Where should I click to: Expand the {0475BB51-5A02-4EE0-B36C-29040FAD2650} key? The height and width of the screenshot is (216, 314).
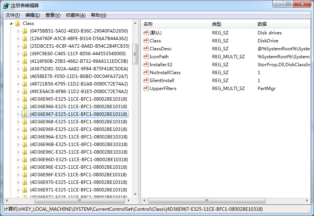(18, 31)
